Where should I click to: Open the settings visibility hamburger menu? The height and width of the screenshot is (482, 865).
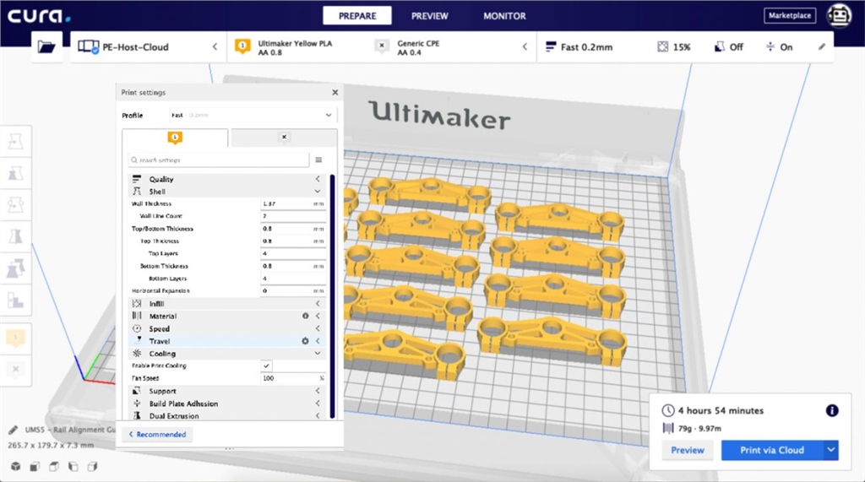(318, 160)
